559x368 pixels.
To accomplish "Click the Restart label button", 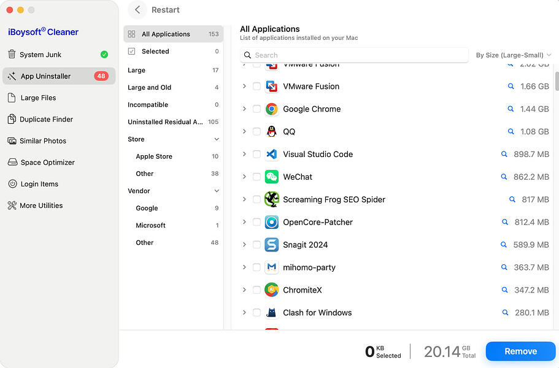I will [166, 10].
